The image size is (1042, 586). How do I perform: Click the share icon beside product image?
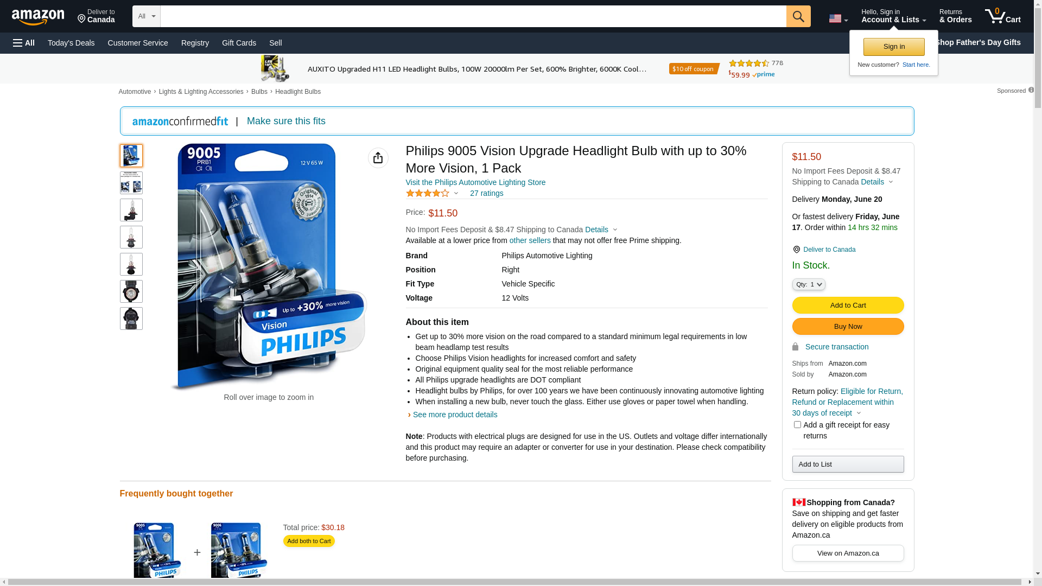pyautogui.click(x=378, y=158)
